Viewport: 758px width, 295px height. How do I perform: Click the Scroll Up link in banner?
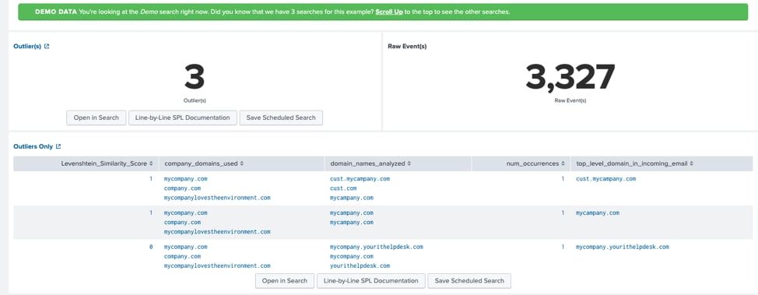point(389,12)
